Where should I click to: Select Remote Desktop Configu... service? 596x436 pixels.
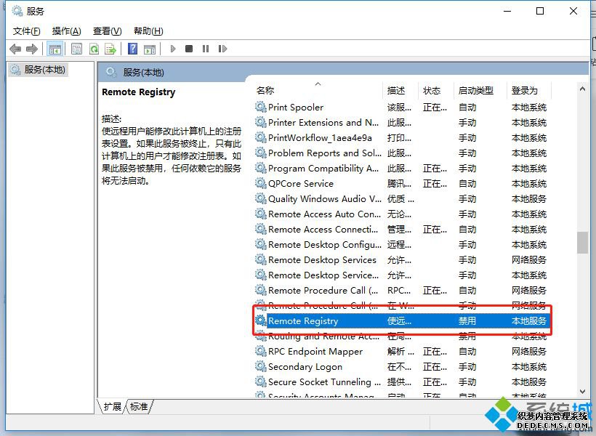tap(402, 244)
